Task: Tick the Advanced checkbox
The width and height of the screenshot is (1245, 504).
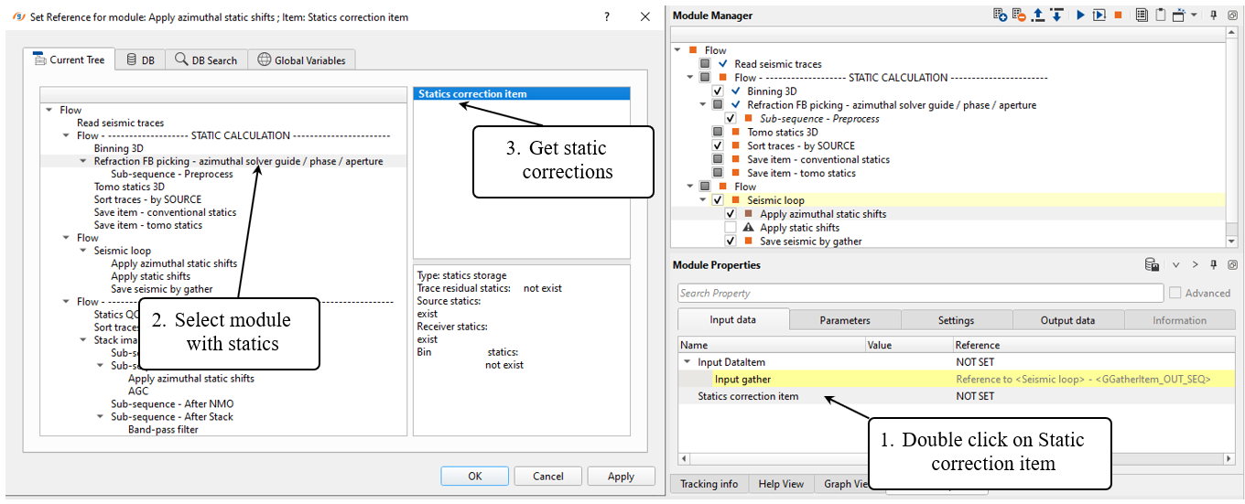Action: coord(1175,293)
